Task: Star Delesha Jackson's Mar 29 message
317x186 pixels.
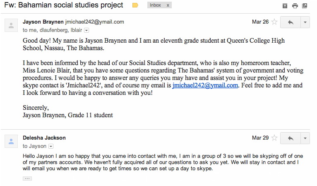Action: click(x=274, y=138)
